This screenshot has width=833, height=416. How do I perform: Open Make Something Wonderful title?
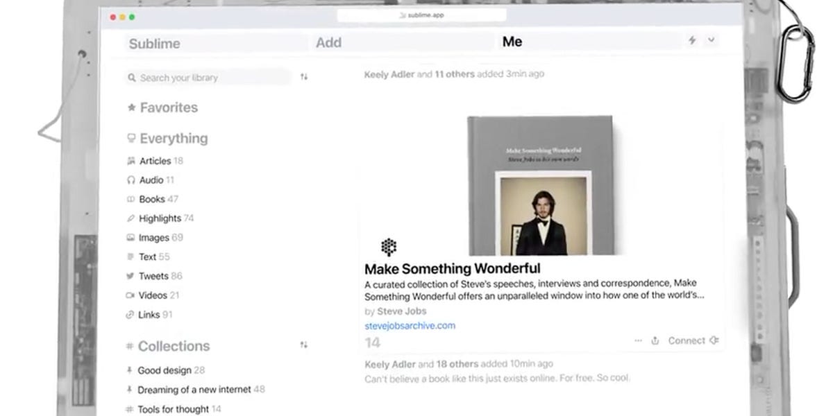(453, 268)
